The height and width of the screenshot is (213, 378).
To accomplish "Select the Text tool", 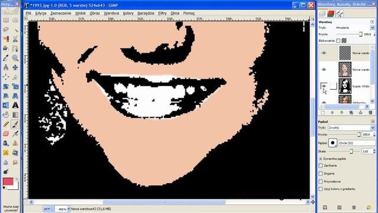I will pos(15,105).
